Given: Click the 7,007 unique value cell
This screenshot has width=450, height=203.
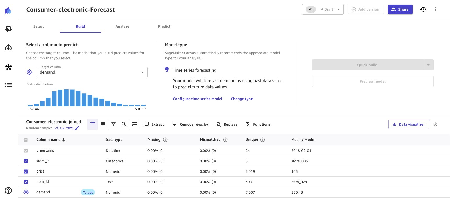Looking at the screenshot, I should (x=250, y=192).
